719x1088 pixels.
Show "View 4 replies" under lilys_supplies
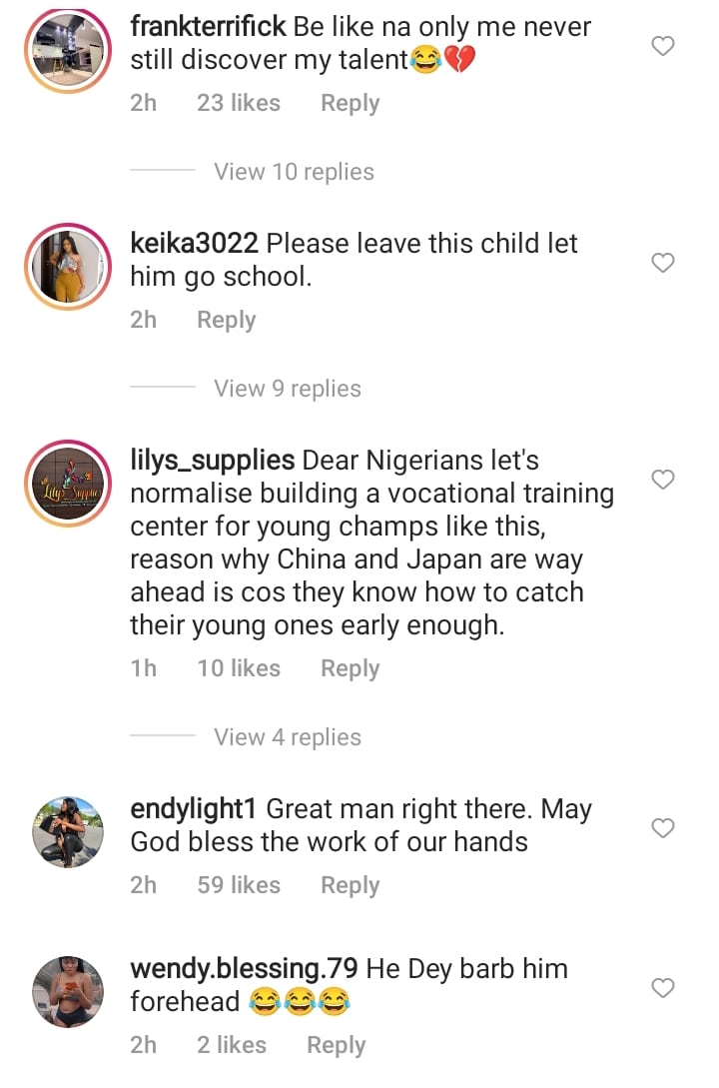pyautogui.click(x=287, y=737)
